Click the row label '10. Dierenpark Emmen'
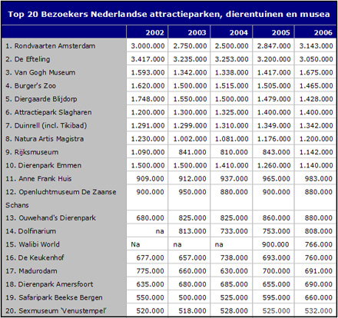 (44, 165)
